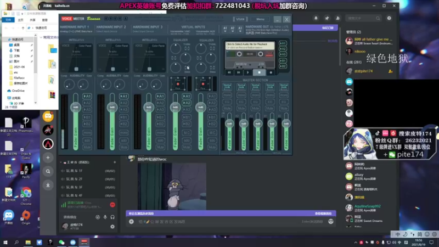The width and height of the screenshot is (439, 247).
Task: Open notifications bell in Kaihei header
Action: [x=316, y=18]
